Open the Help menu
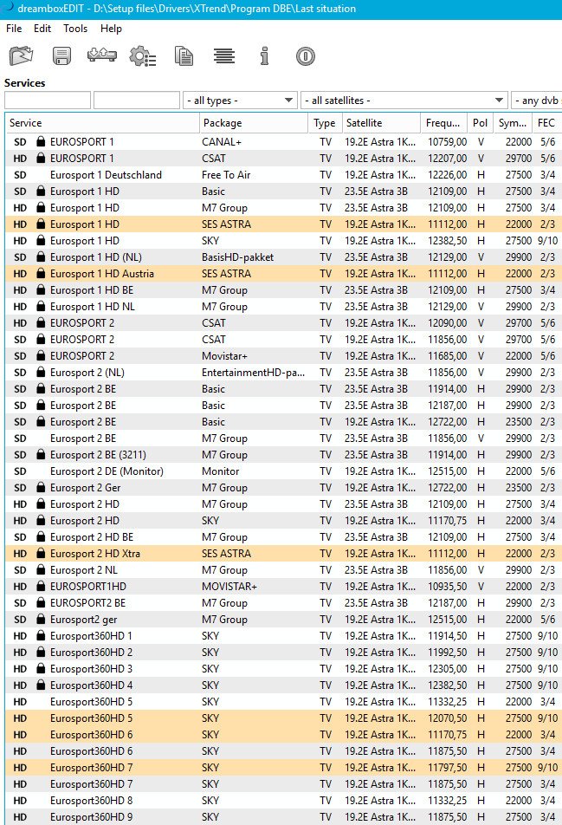 tap(111, 29)
